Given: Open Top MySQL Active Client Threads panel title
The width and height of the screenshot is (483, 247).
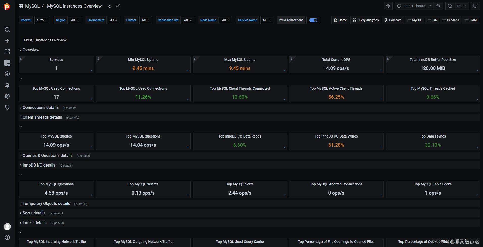Looking at the screenshot, I should click(336, 88).
